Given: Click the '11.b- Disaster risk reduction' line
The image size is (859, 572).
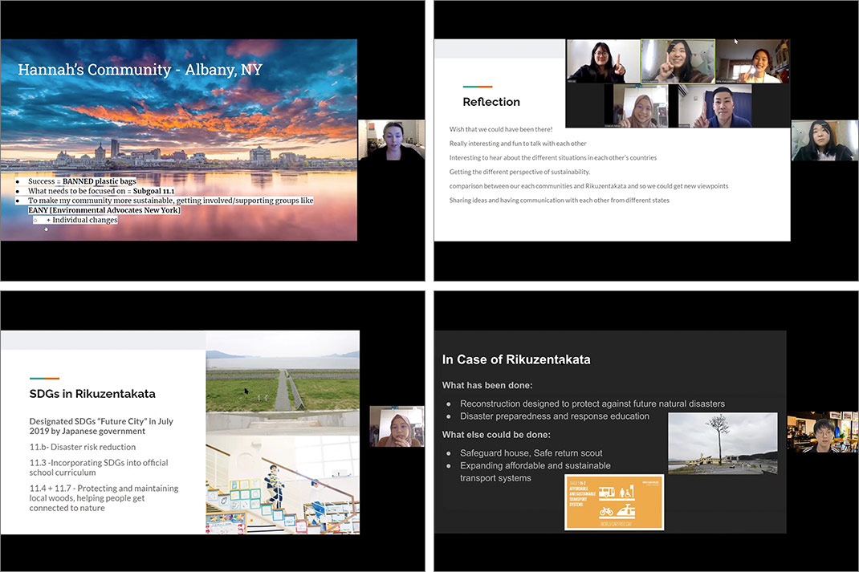Looking at the screenshot, I should [82, 447].
